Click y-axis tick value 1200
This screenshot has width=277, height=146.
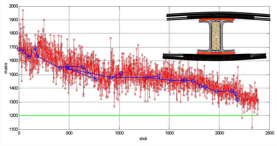point(13,116)
